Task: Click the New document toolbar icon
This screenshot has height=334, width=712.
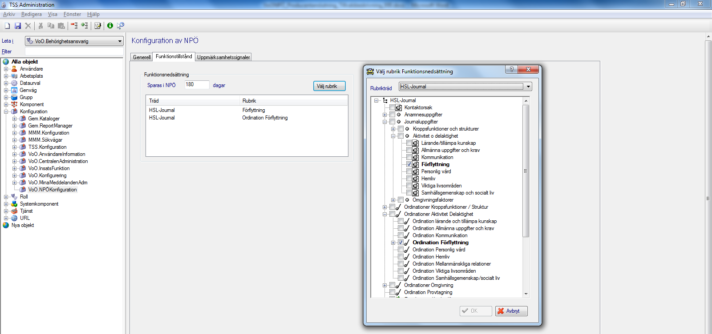Action: (x=7, y=26)
